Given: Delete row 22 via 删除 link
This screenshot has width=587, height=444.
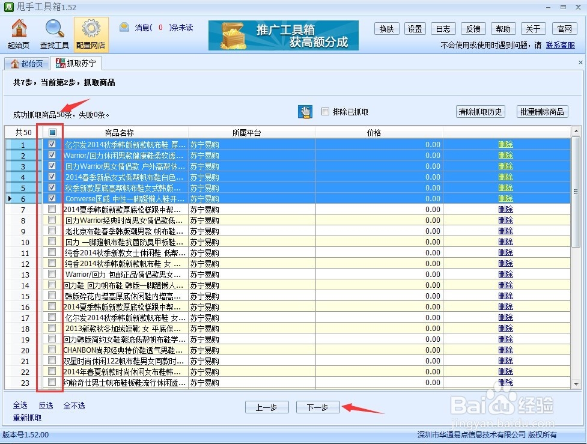Looking at the screenshot, I should 505,371.
